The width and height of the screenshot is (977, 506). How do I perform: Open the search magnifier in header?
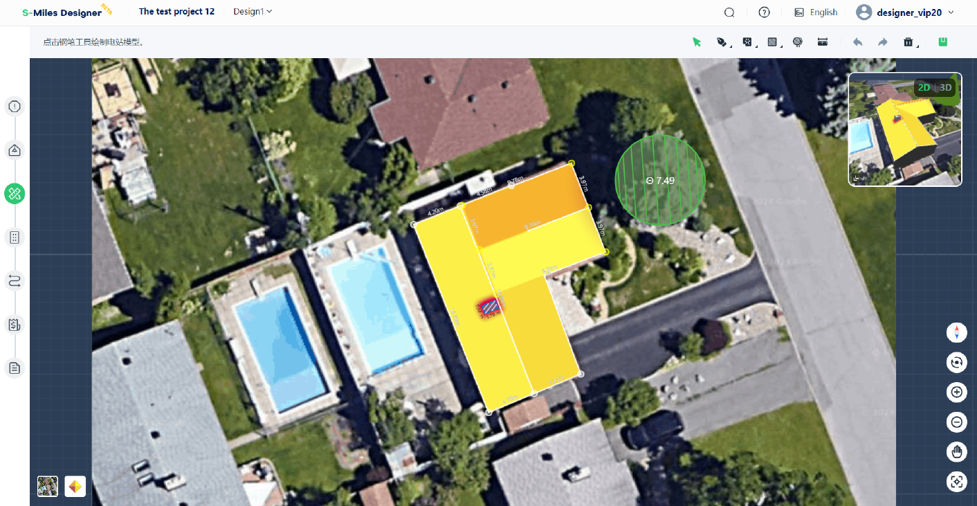click(729, 12)
